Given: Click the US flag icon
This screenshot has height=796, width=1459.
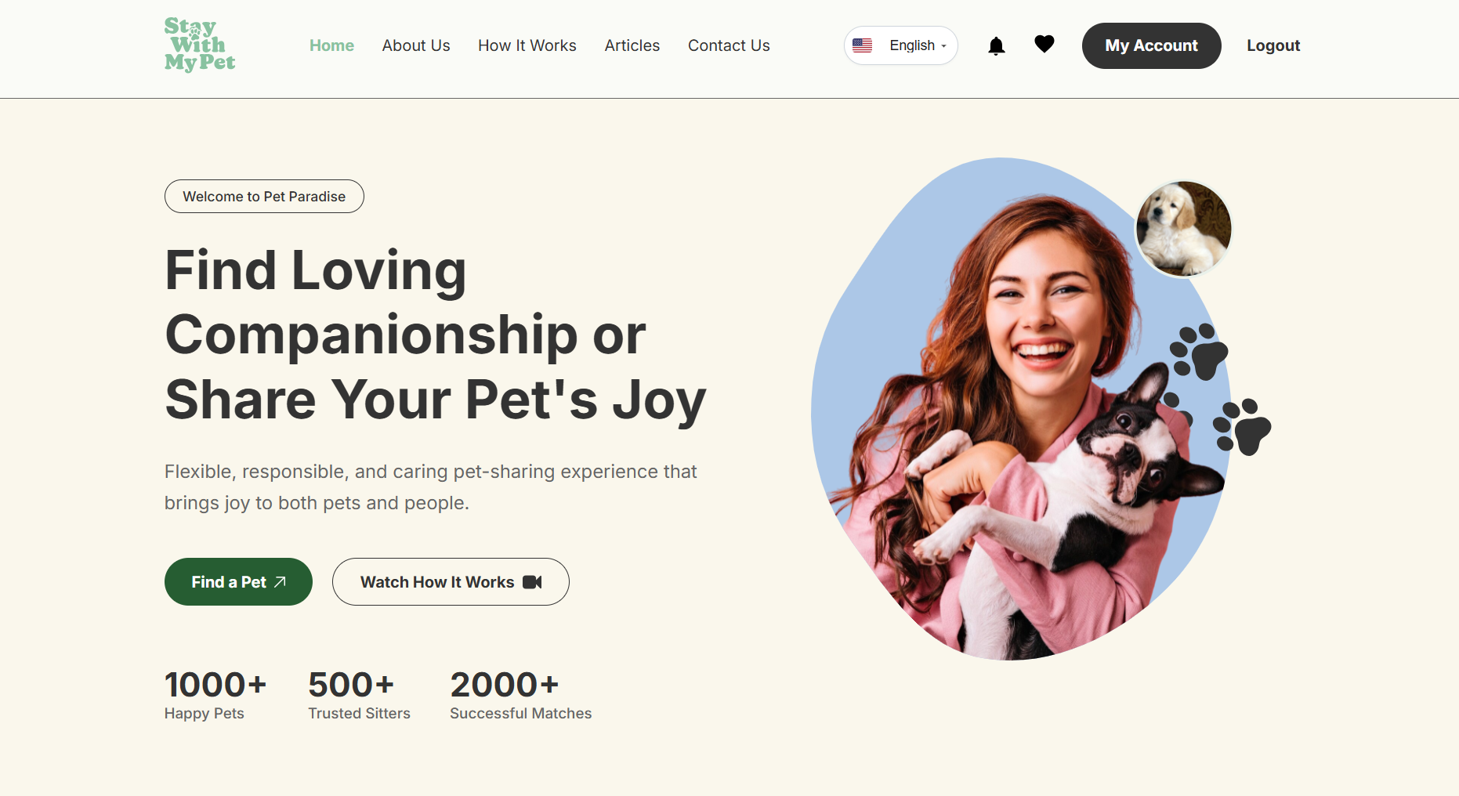Looking at the screenshot, I should point(862,45).
